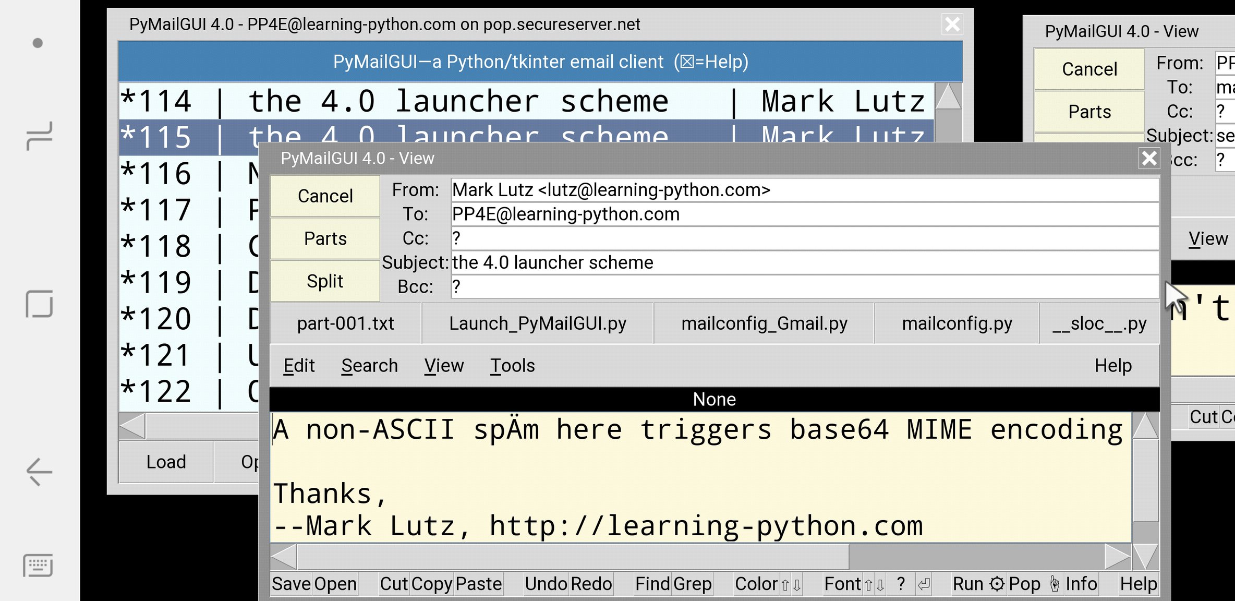Click in the Subject field of the view window

(x=803, y=262)
